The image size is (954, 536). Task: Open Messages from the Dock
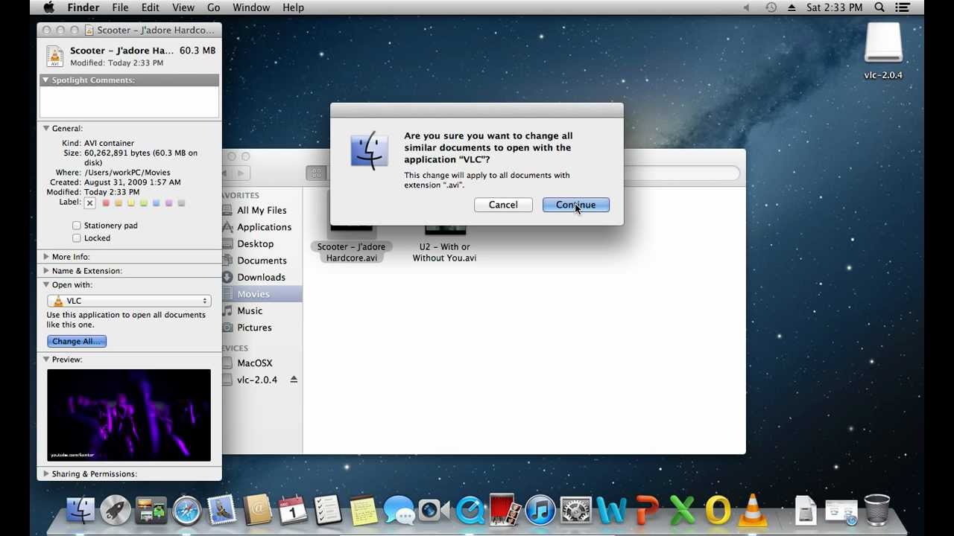[399, 511]
